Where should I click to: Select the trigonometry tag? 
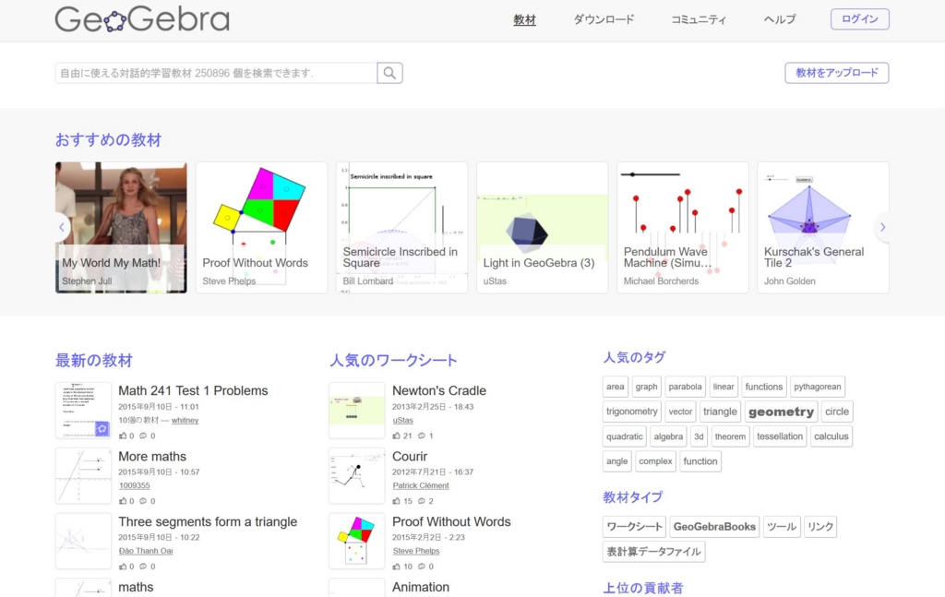click(631, 412)
